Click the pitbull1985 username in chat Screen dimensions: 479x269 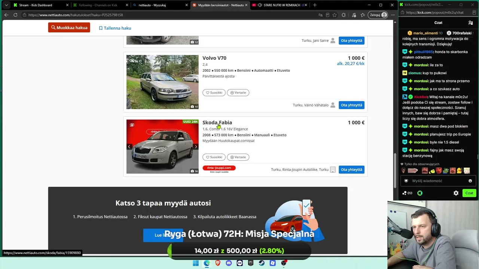(x=423, y=52)
